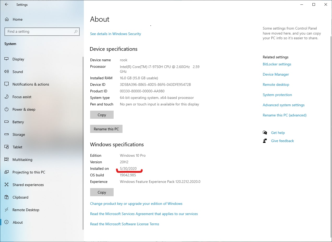Click the Product ID 00330-80000-00000-AA980
The width and height of the screenshot is (332, 242).
(x=142, y=91)
